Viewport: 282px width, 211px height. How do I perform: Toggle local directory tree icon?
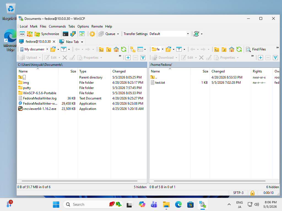tap(133, 49)
